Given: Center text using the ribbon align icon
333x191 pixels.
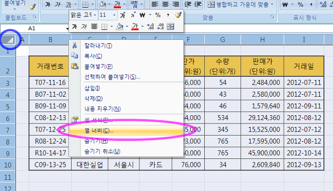Looking at the screenshot, I should [x=165, y=4].
